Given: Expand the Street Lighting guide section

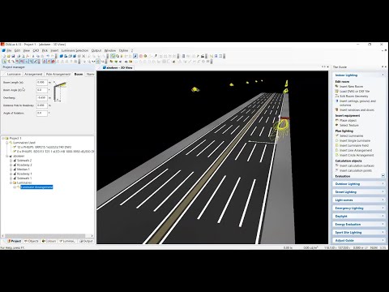Looking at the screenshot, I should [x=359, y=192].
